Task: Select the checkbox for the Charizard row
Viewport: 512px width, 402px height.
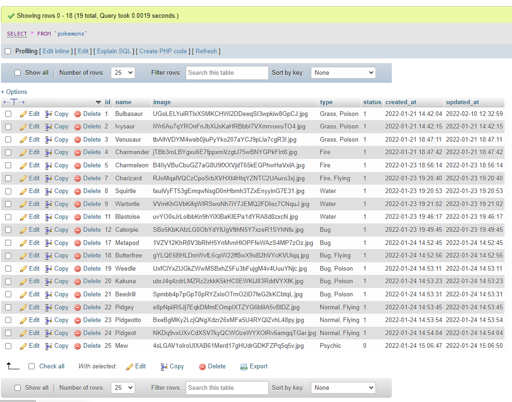Action: [x=8, y=179]
